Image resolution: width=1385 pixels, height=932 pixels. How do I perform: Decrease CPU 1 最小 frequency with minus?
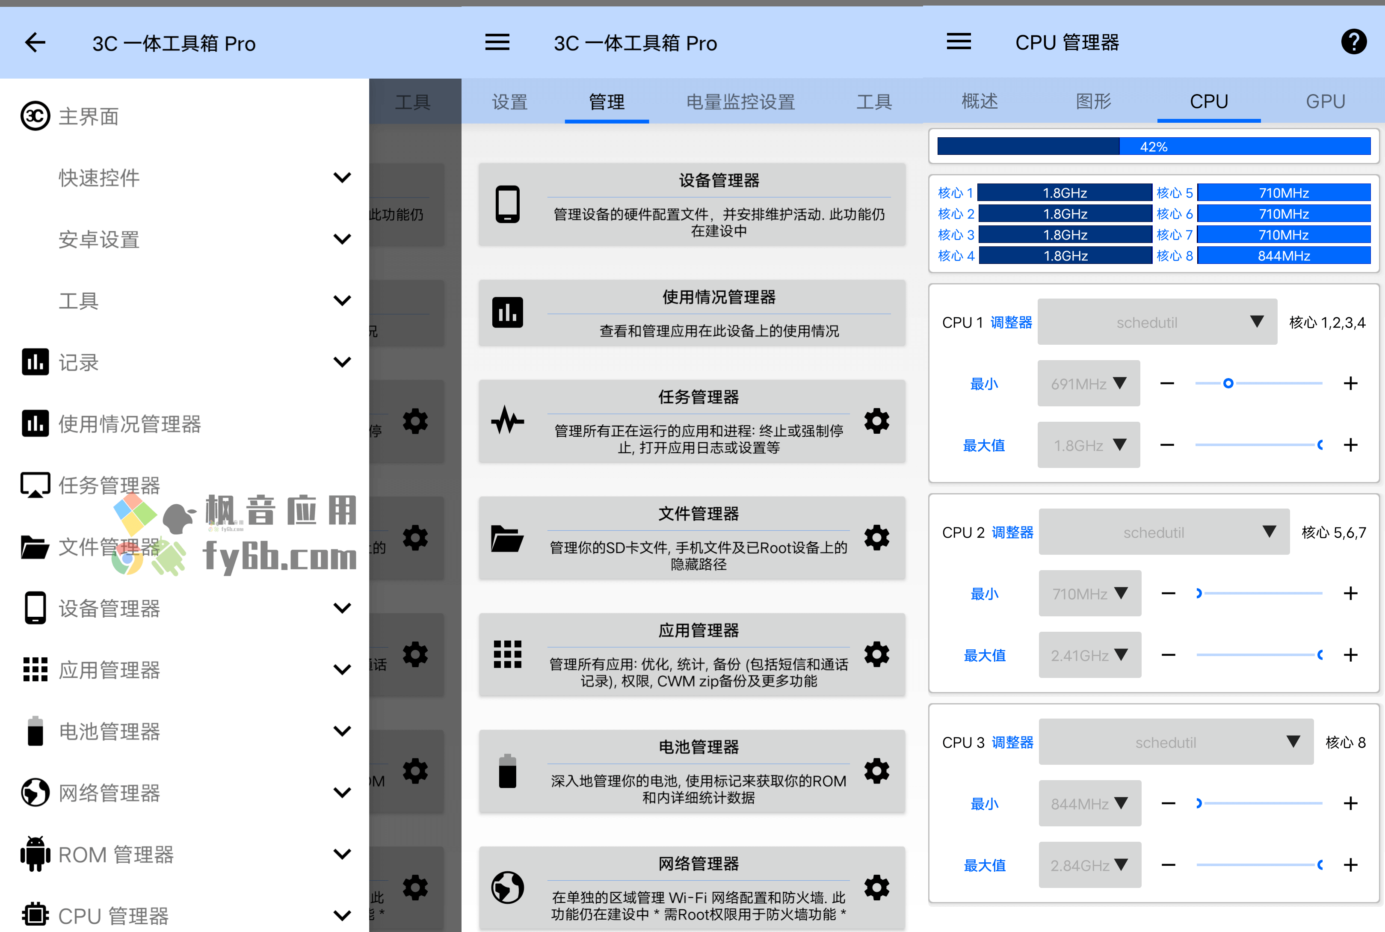click(1166, 383)
